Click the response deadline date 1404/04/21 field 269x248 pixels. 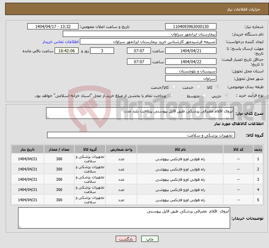coord(191,51)
